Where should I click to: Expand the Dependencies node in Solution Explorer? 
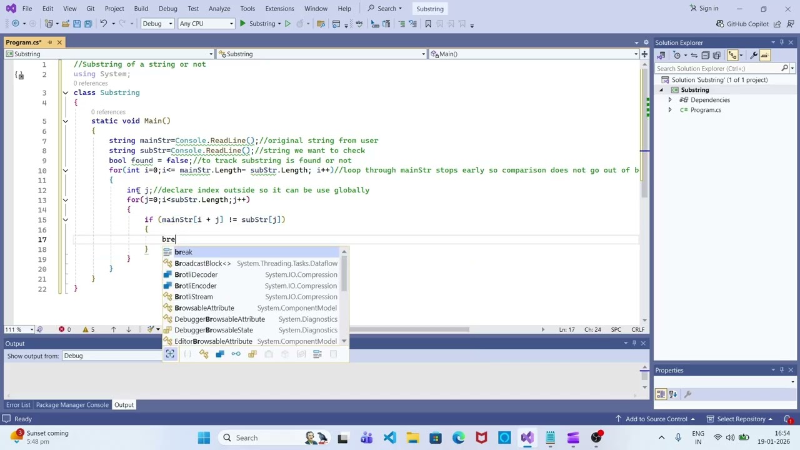tap(670, 100)
